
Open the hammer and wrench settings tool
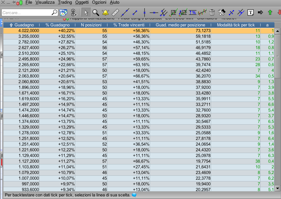[x=222, y=12]
